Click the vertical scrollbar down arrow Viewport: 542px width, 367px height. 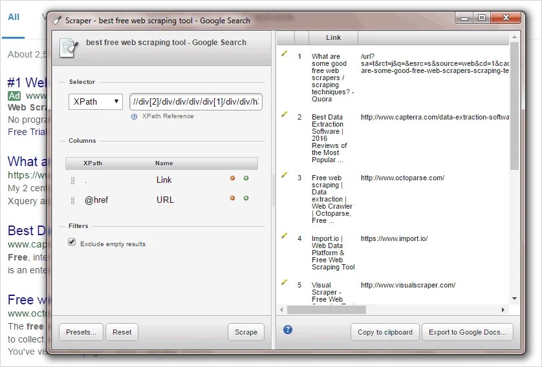point(514,299)
